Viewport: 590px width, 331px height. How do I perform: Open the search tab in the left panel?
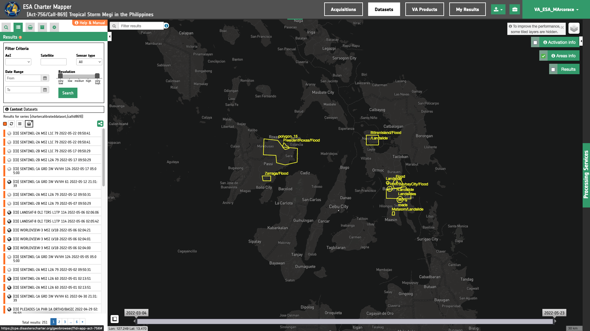pos(6,27)
